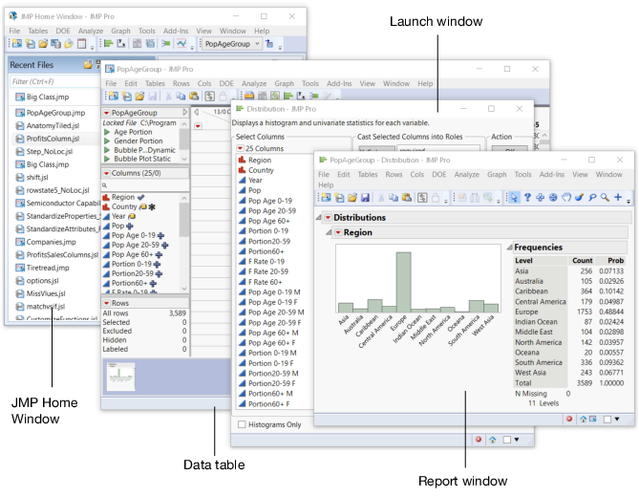Click the open file icon in Home Window toolbar
The width and height of the screenshot is (639, 496).
[43, 44]
